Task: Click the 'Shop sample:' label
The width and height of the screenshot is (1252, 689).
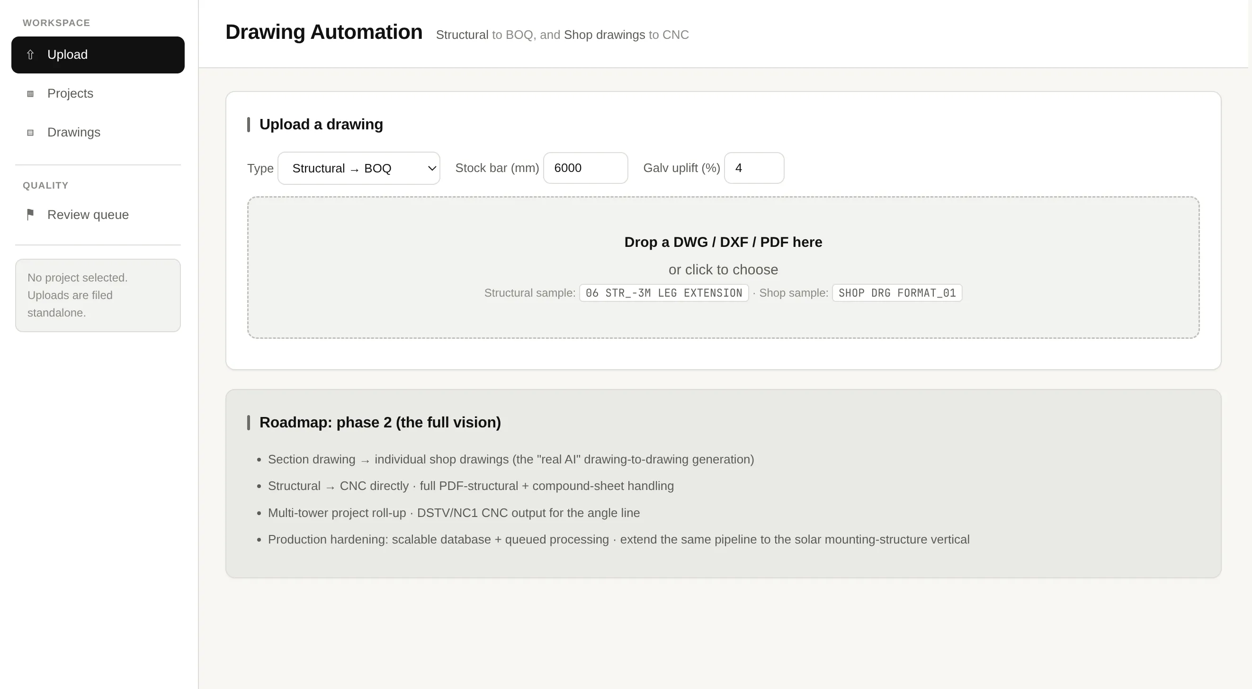Action: click(794, 293)
